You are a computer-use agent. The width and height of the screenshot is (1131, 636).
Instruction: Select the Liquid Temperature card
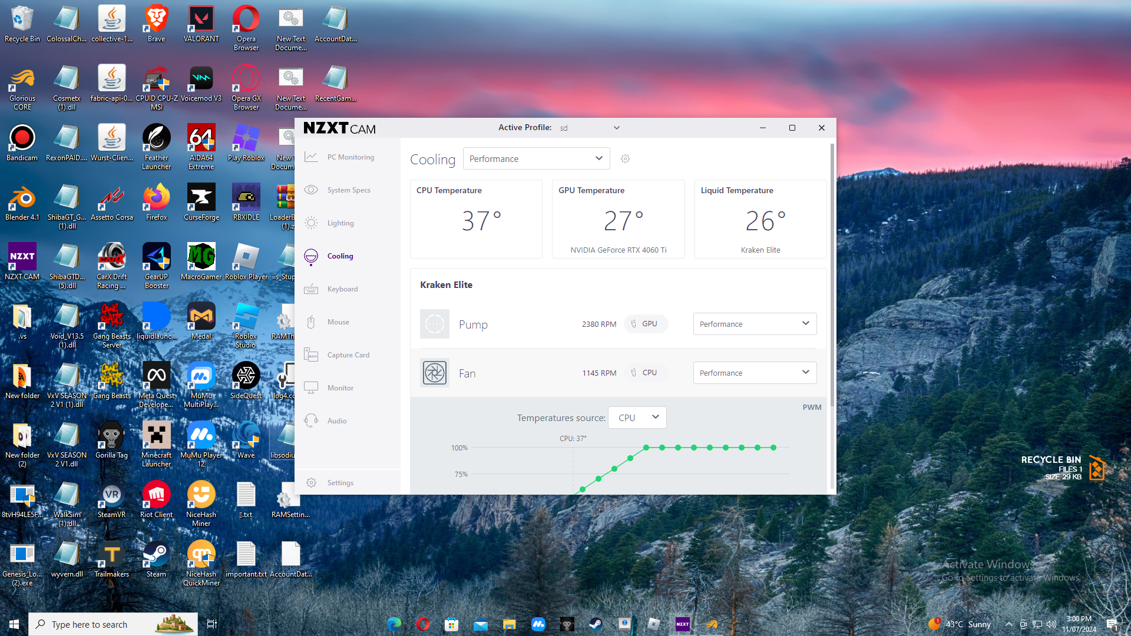(x=760, y=219)
